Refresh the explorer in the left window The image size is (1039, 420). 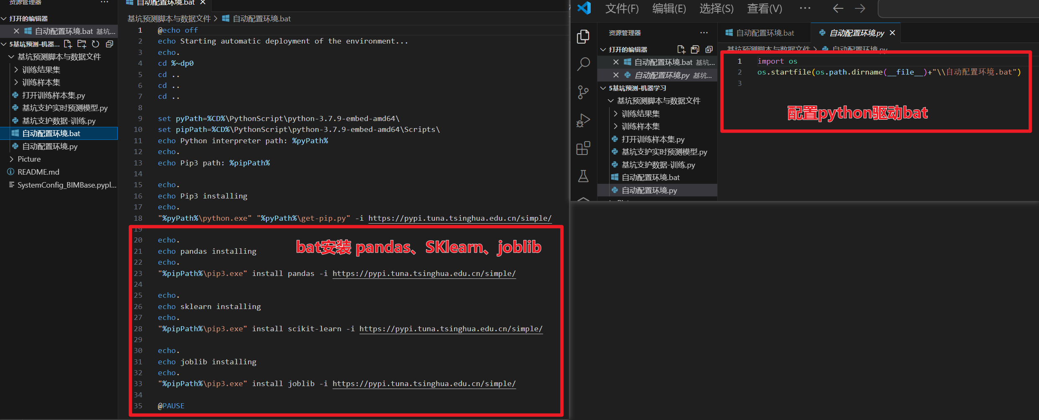pos(96,44)
